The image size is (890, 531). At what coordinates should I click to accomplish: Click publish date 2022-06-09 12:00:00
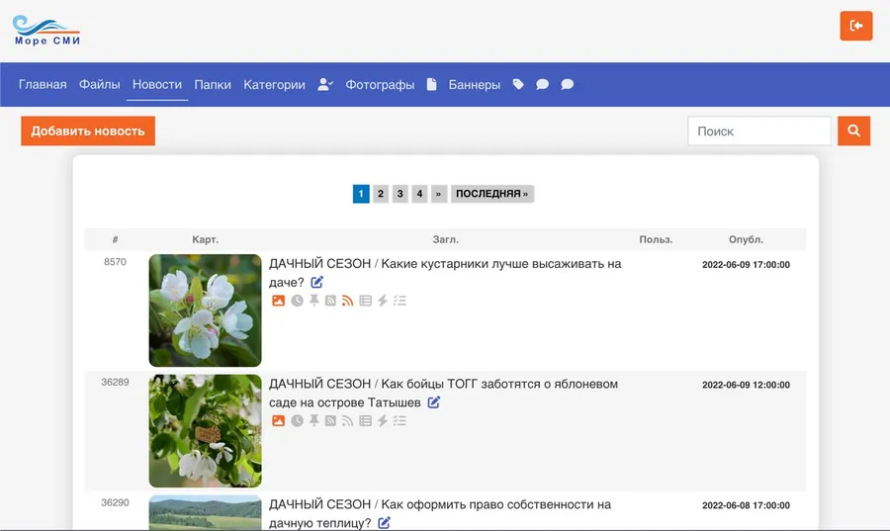(x=746, y=385)
